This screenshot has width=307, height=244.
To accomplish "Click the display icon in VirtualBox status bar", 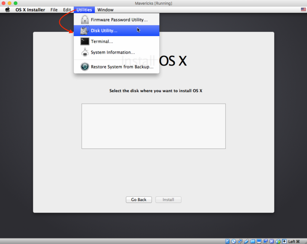I will (259, 241).
